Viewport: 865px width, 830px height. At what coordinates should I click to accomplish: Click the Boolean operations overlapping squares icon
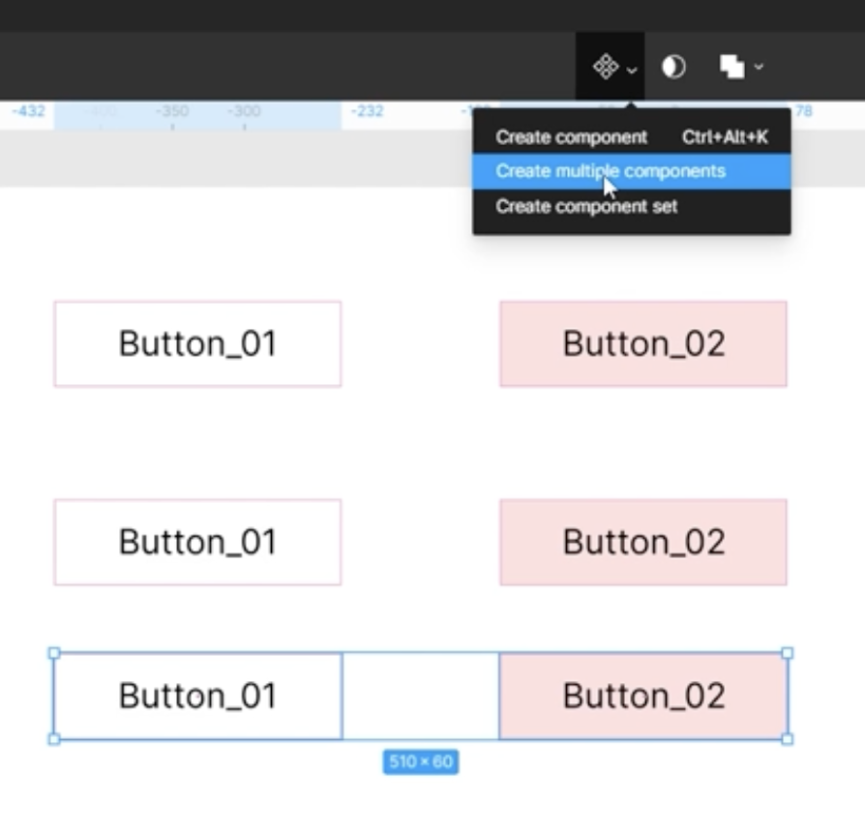(732, 67)
